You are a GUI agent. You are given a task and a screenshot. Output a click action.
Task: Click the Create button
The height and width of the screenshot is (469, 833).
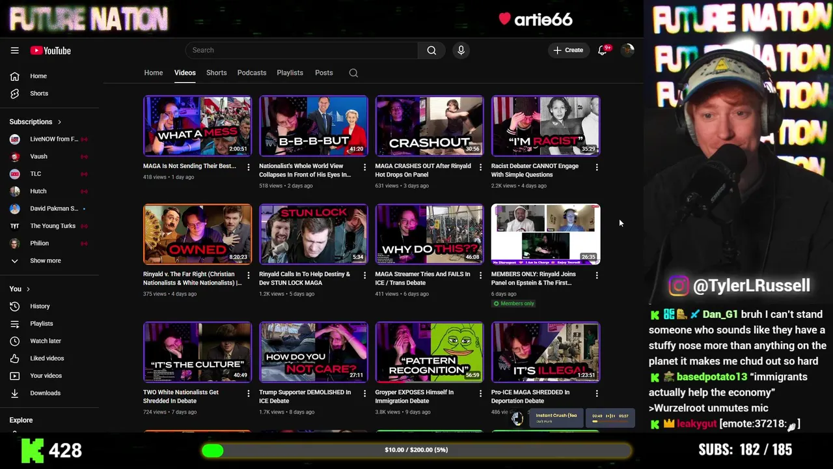[x=568, y=50]
